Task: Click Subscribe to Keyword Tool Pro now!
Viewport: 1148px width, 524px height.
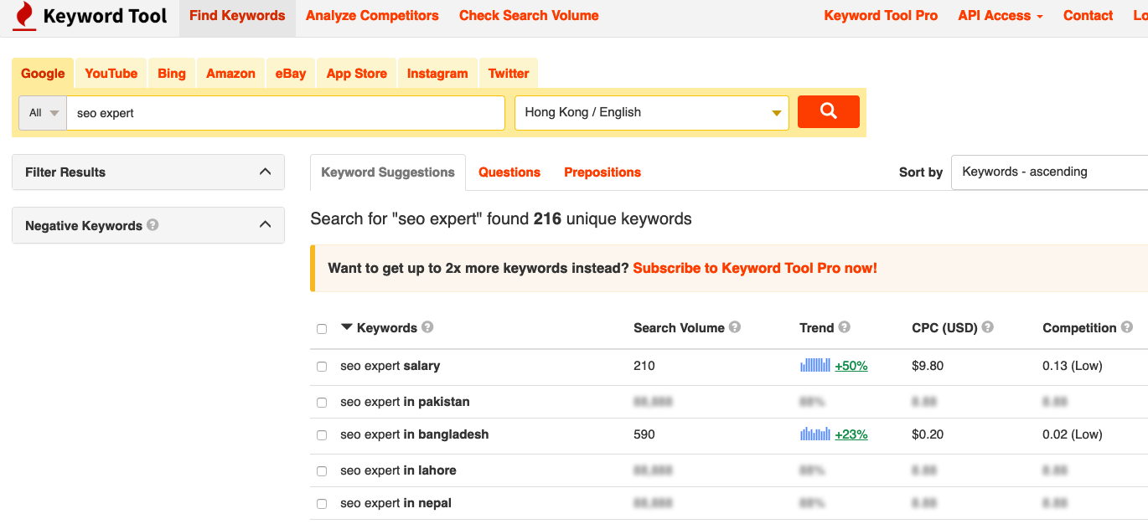Action: 755,269
